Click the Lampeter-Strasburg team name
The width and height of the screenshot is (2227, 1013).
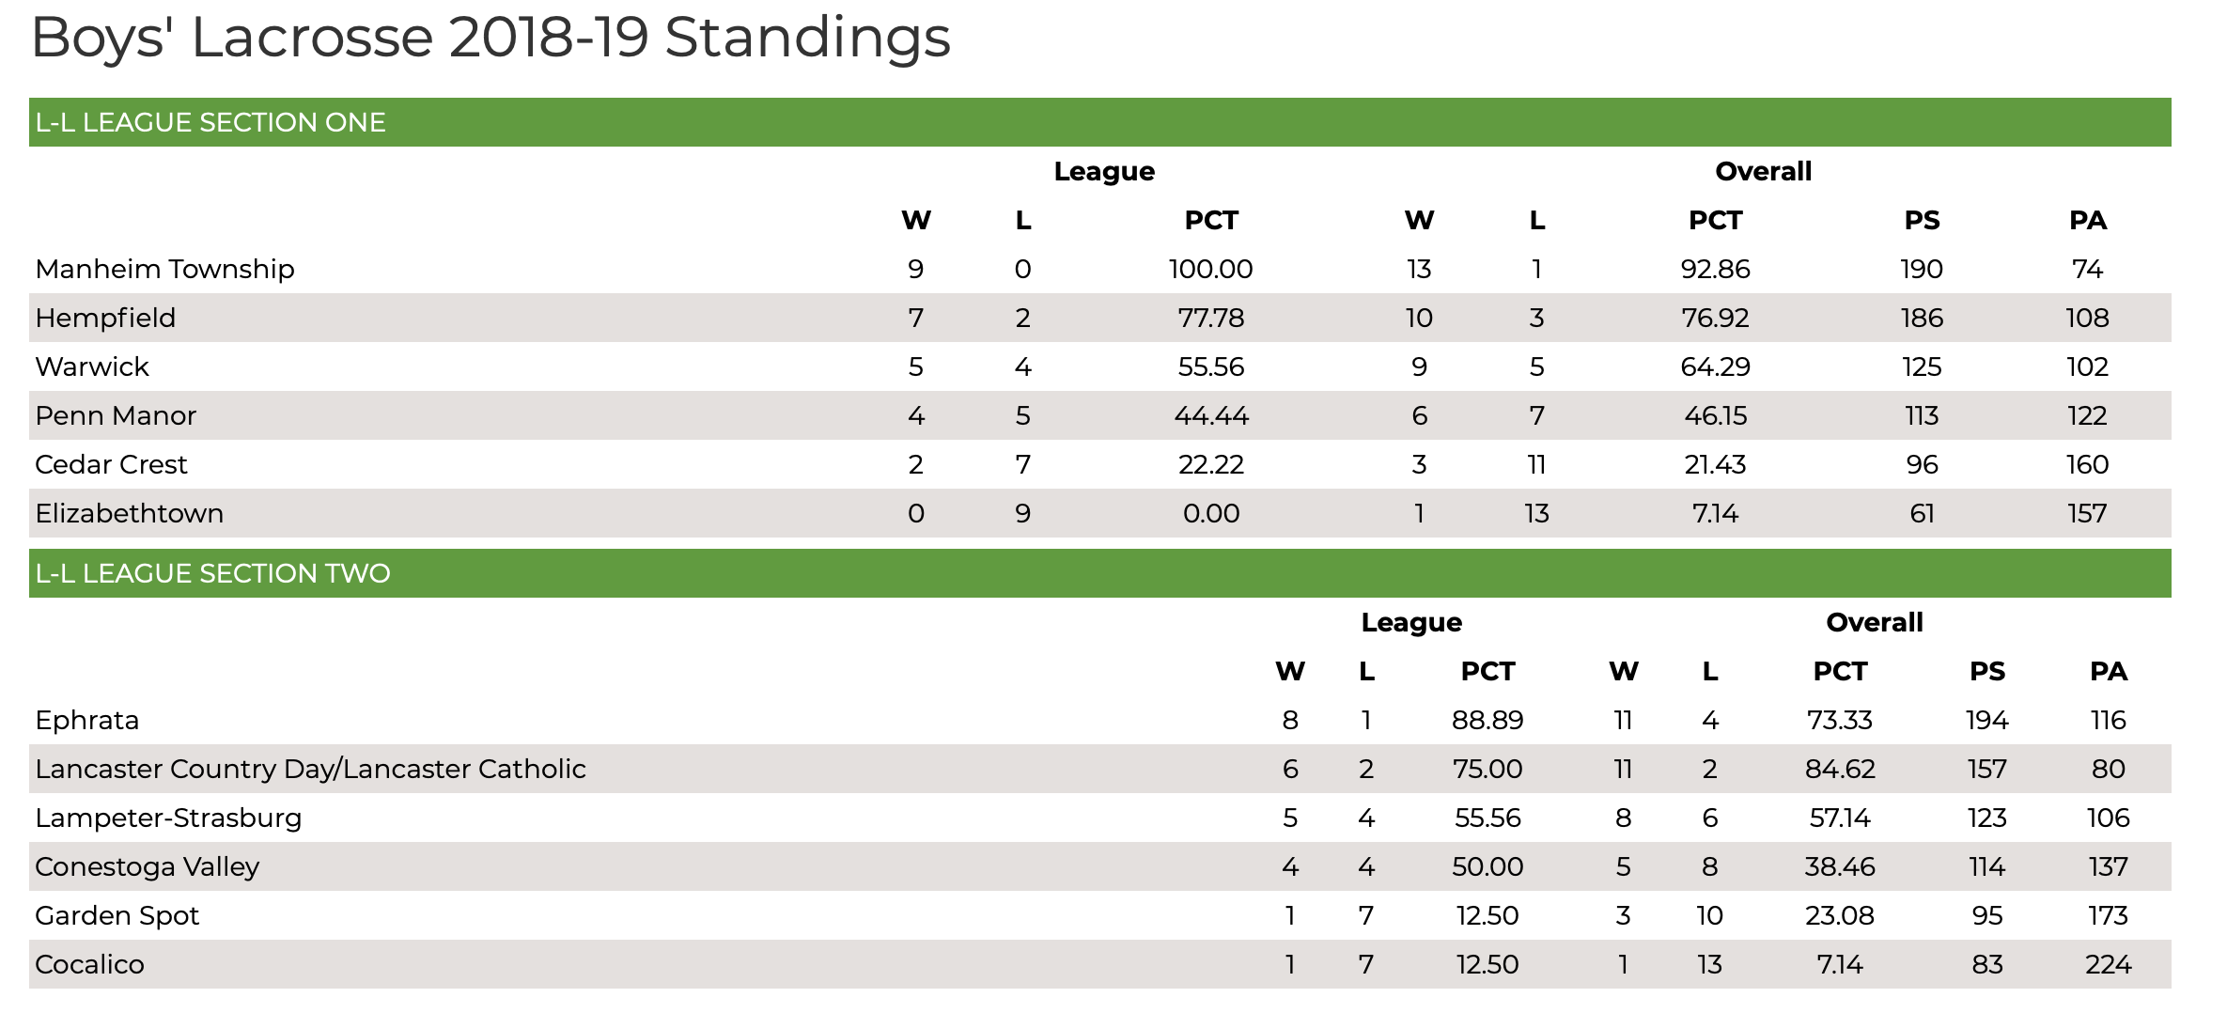click(x=168, y=818)
